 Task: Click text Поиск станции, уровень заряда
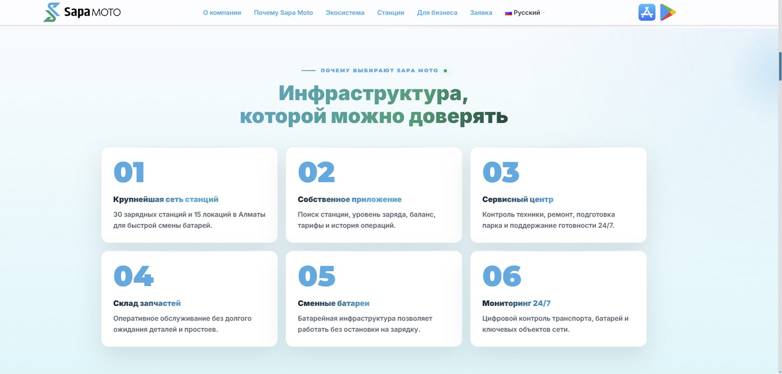point(366,220)
